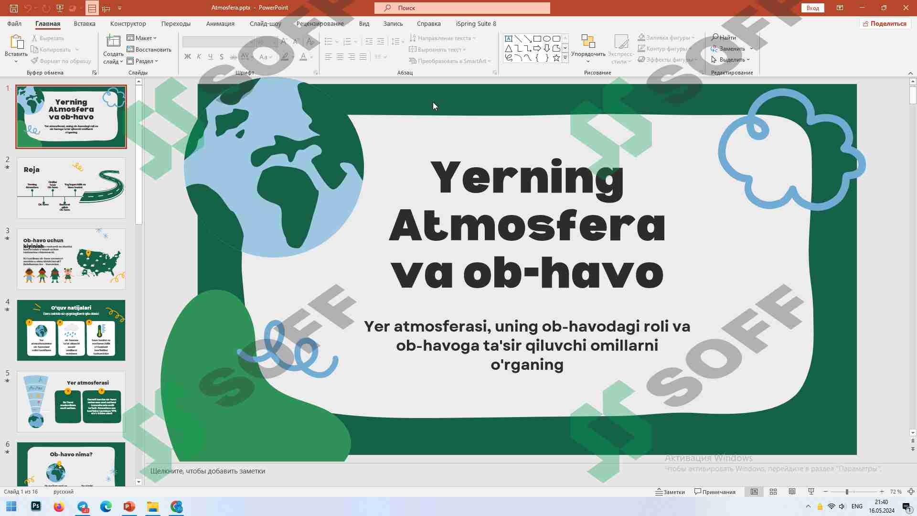Open Telegram from the taskbar
The height and width of the screenshot is (516, 917).
coord(82,506)
